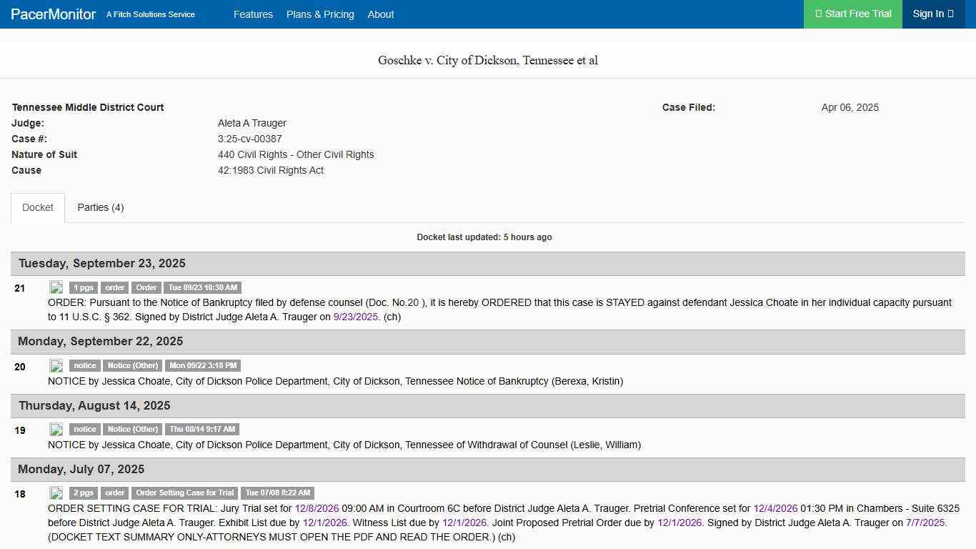The image size is (976, 549).
Task: Open the 'Plans & Pricing' menu
Action: click(x=320, y=14)
